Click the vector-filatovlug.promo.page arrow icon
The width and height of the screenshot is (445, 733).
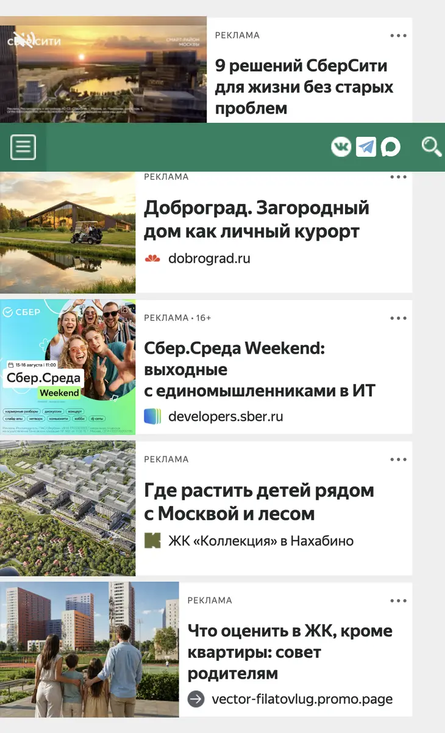click(196, 699)
